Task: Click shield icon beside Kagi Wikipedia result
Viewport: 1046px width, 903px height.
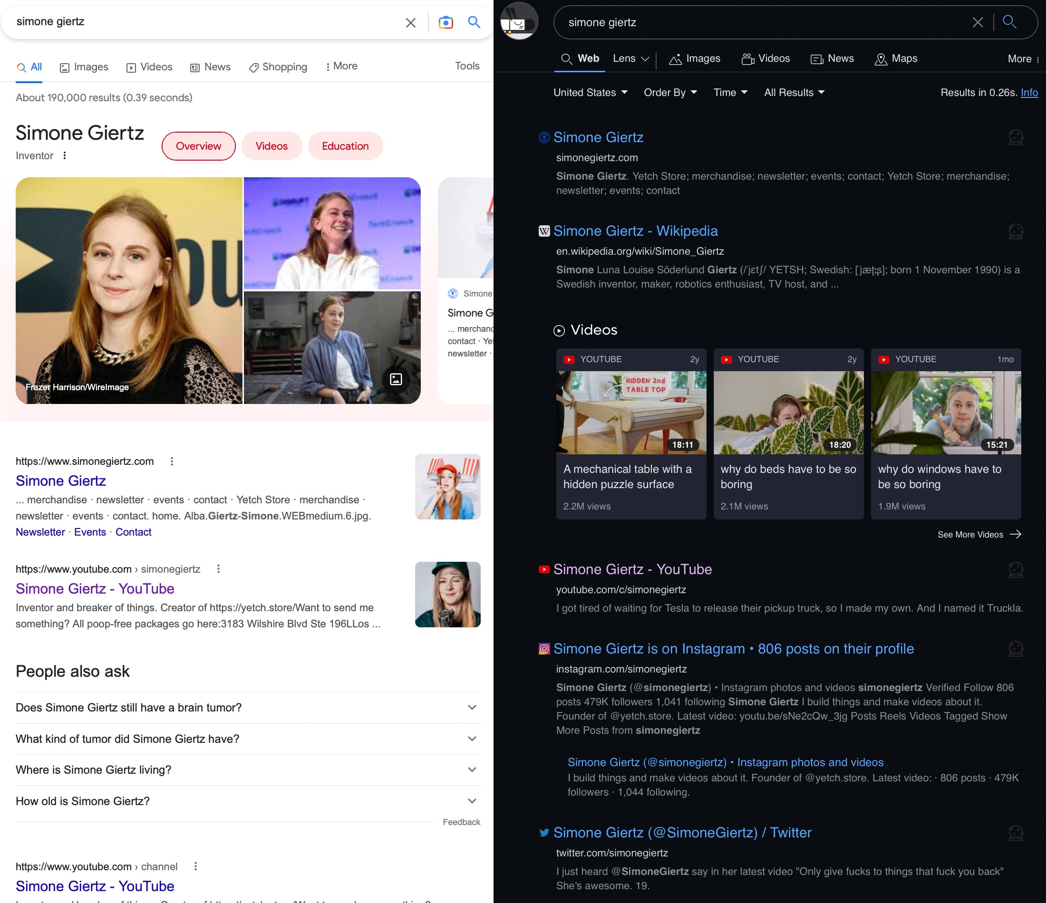Action: click(1016, 231)
